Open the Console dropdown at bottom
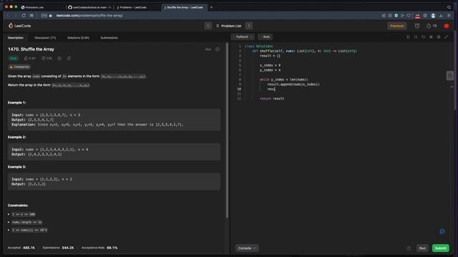 pos(246,248)
